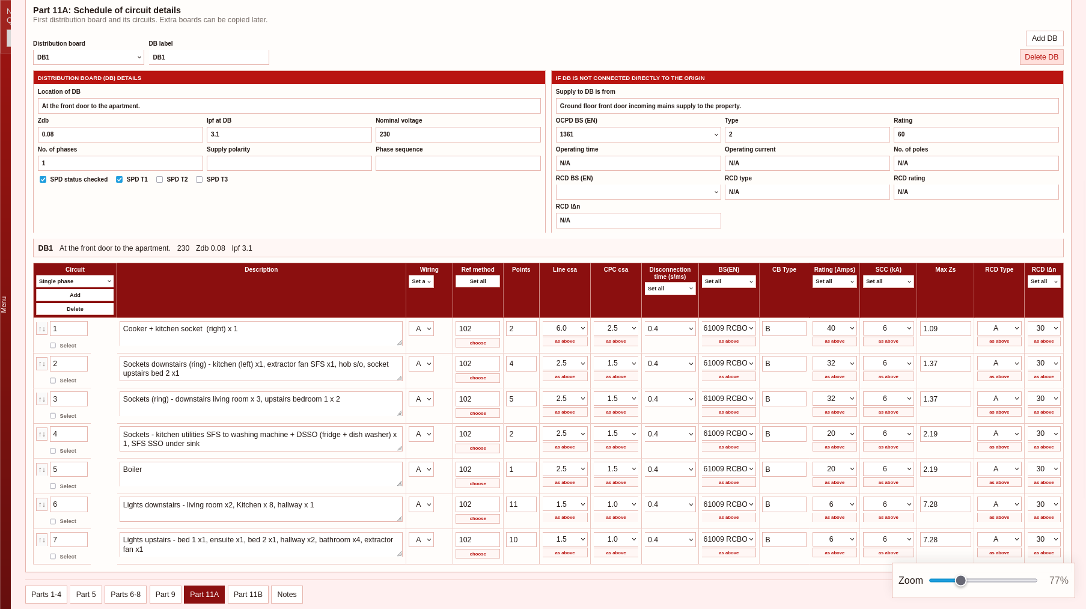Image resolution: width=1086 pixels, height=609 pixels.
Task: Enable the SPD T2 checkbox
Action: 159,180
